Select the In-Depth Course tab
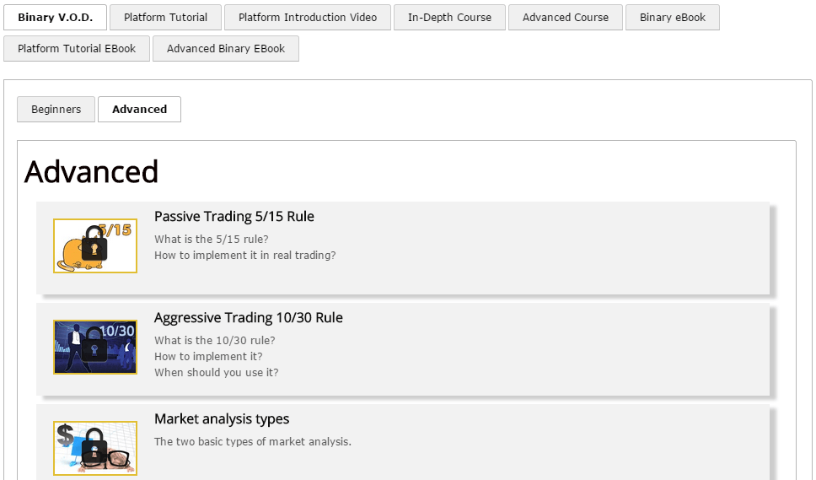The width and height of the screenshot is (816, 480). pyautogui.click(x=449, y=18)
